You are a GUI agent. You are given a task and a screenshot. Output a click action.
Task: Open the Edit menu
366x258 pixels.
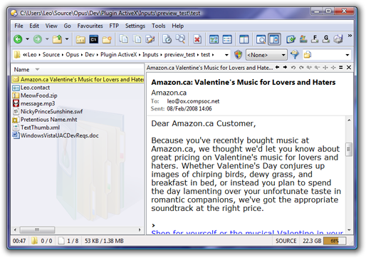[34, 26]
